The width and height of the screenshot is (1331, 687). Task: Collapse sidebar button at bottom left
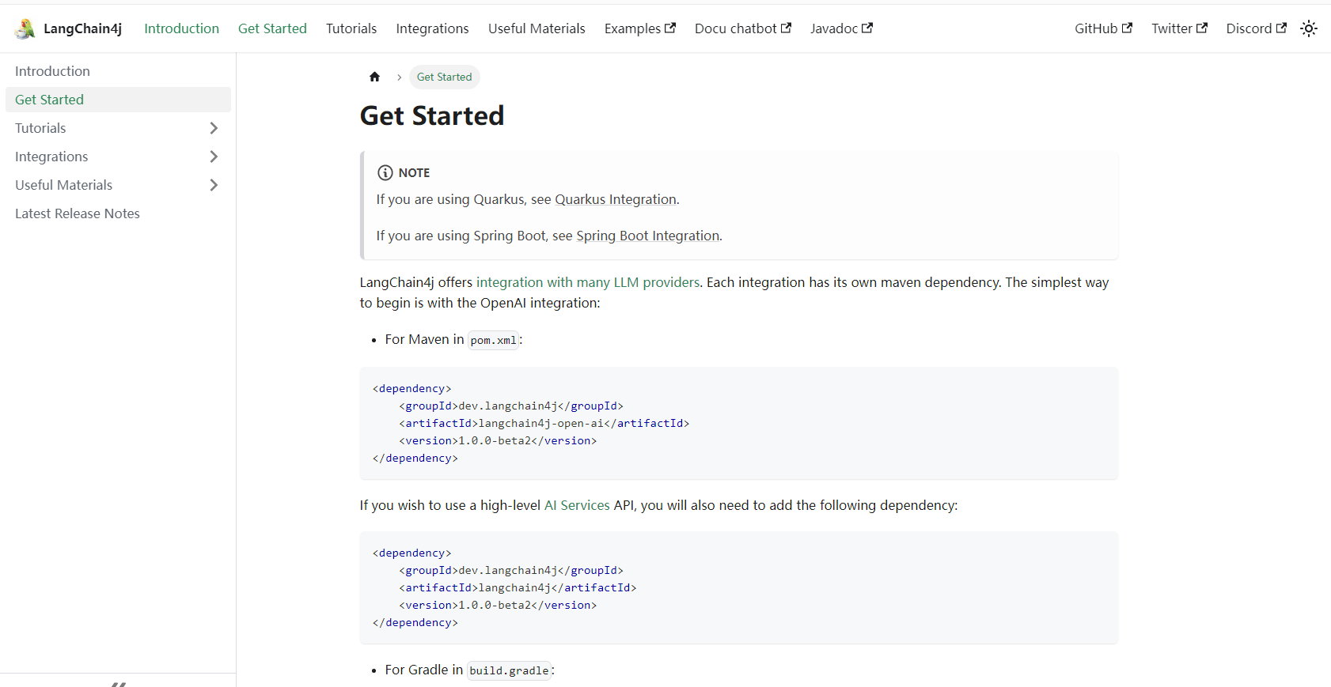[x=118, y=681]
